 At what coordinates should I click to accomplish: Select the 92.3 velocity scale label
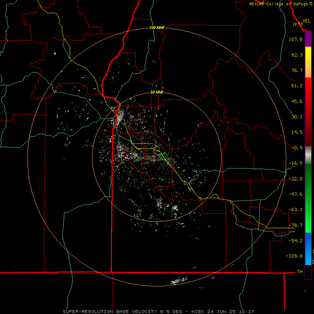(x=297, y=55)
